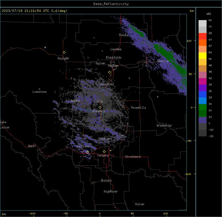The height and width of the screenshot is (217, 222).
Task: Click the Olds town label
Action: click(100, 102)
